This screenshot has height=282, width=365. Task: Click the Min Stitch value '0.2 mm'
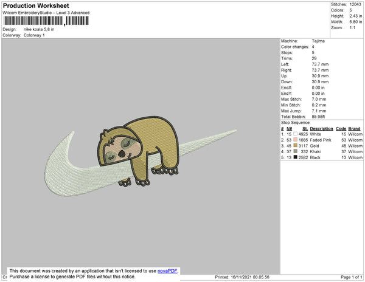pos(319,105)
